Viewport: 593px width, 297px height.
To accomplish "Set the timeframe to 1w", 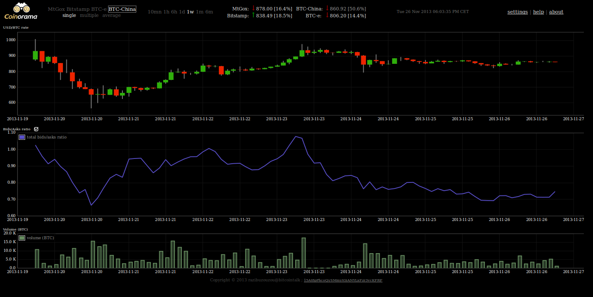I will (191, 12).
